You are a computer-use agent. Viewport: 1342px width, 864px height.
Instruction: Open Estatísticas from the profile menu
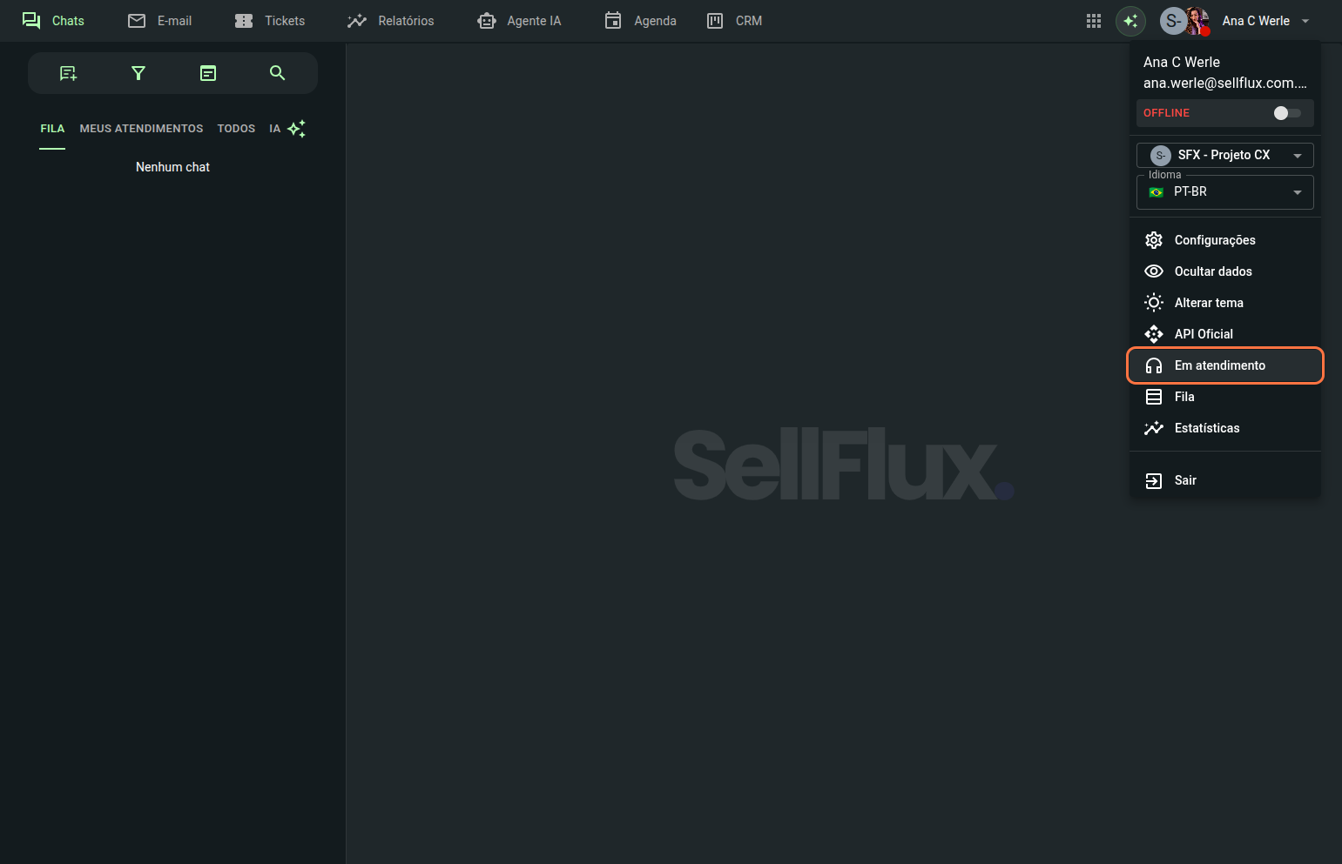1206,428
